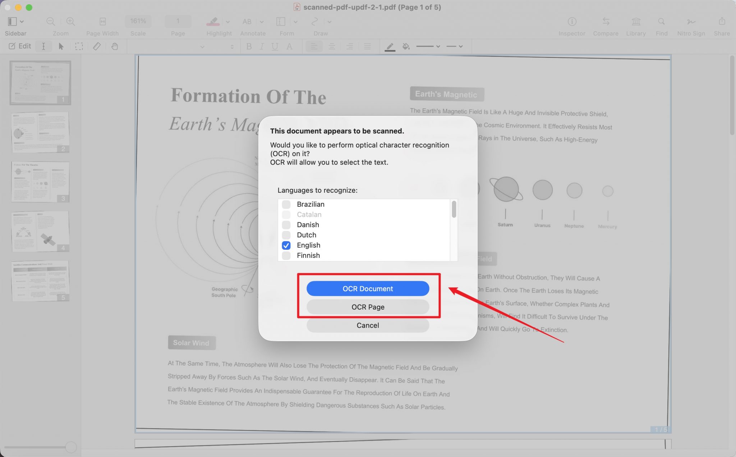
Task: Expand the Sidebar options chevron
Action: click(22, 22)
